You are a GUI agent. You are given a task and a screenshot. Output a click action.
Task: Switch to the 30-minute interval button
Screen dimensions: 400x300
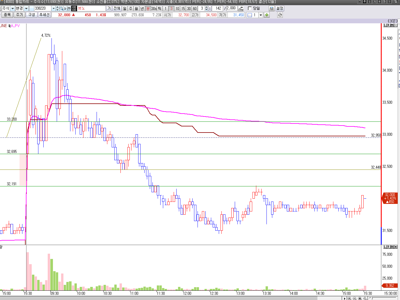(189, 8)
